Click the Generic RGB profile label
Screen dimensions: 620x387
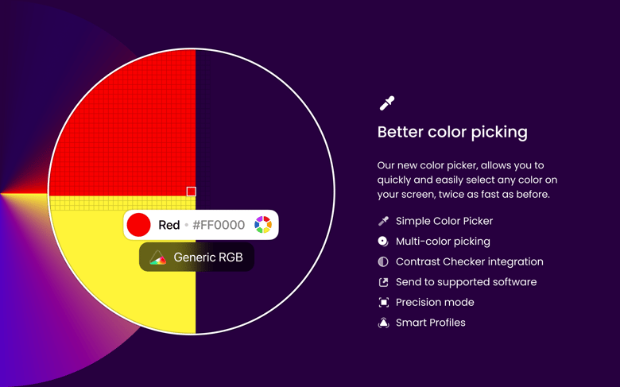click(x=208, y=257)
